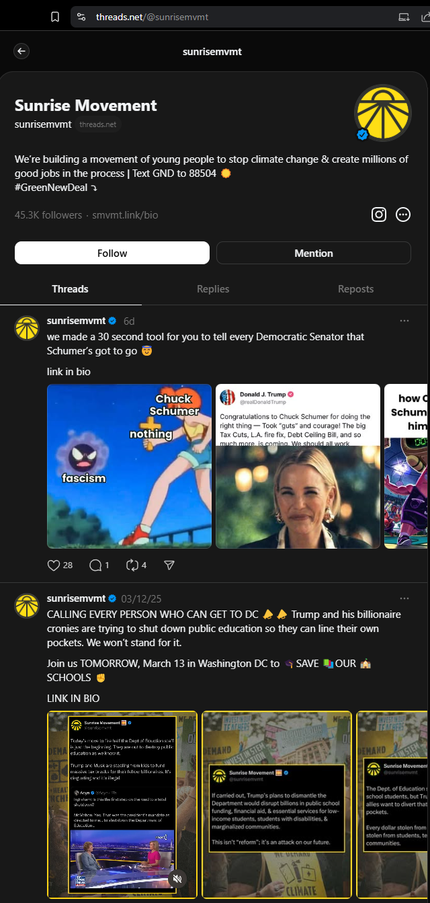Click the Mention button
Viewport: 430px width, 903px height.
pyautogui.click(x=313, y=253)
